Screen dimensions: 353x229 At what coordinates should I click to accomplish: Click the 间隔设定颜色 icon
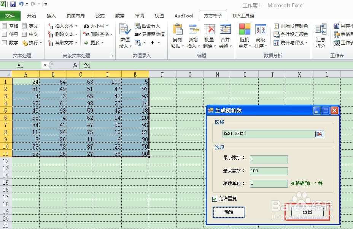click(x=276, y=26)
